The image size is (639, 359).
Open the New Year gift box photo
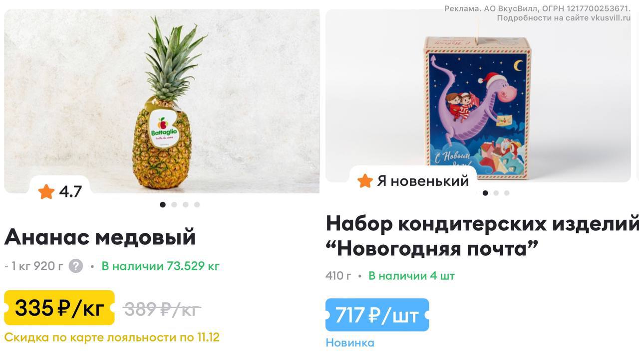tap(478, 96)
